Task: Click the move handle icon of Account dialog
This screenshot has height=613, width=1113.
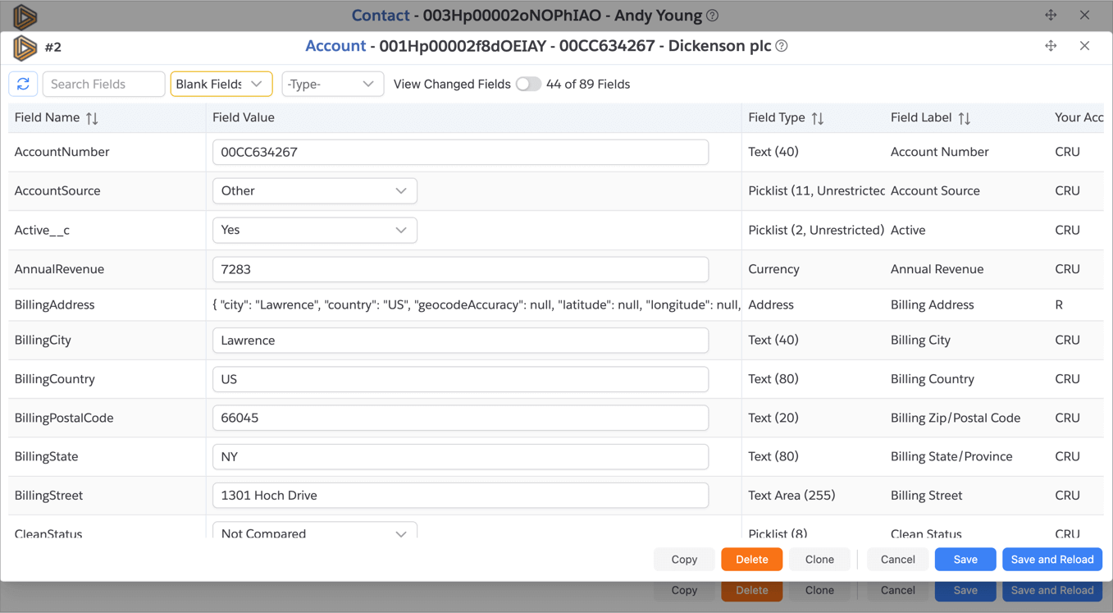Action: point(1051,46)
